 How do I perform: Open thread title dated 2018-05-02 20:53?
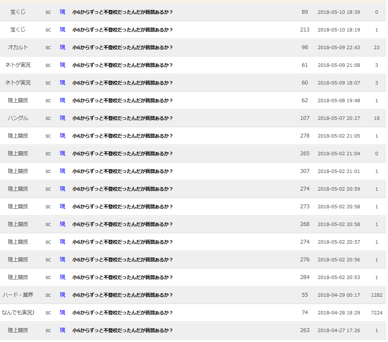coord(122,277)
